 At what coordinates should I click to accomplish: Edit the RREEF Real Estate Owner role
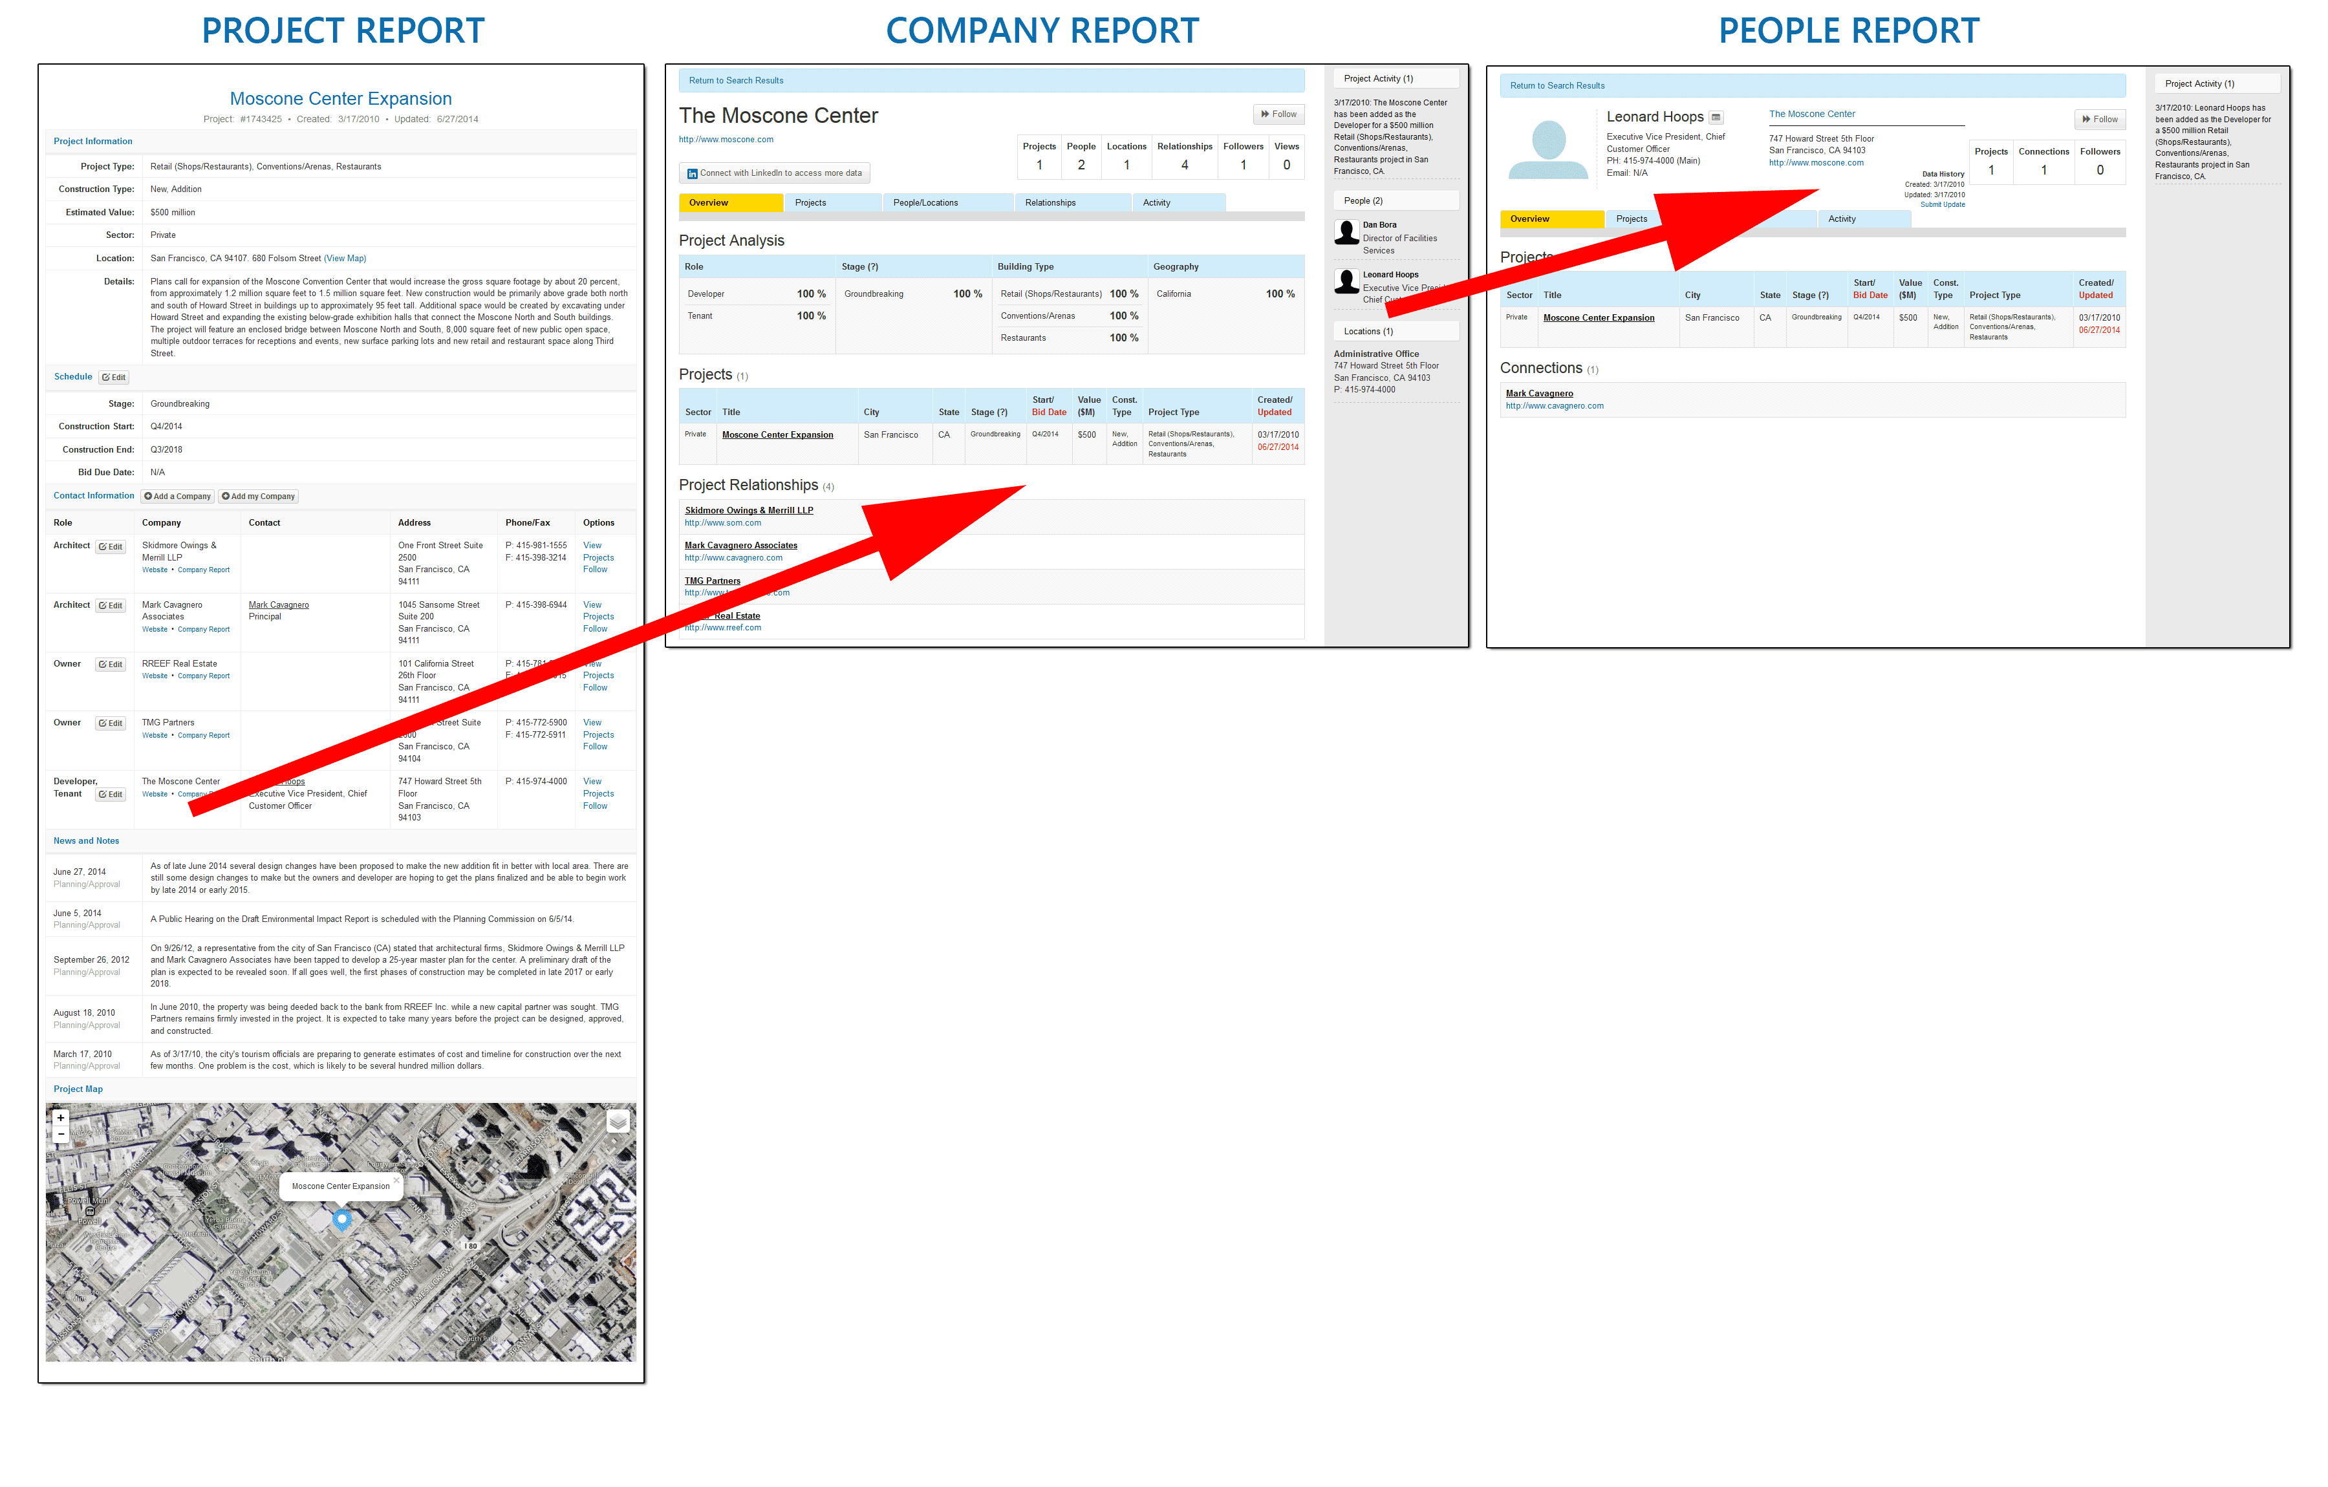(110, 664)
